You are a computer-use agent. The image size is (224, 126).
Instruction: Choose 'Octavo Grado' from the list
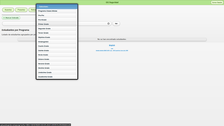(x=57, y=59)
